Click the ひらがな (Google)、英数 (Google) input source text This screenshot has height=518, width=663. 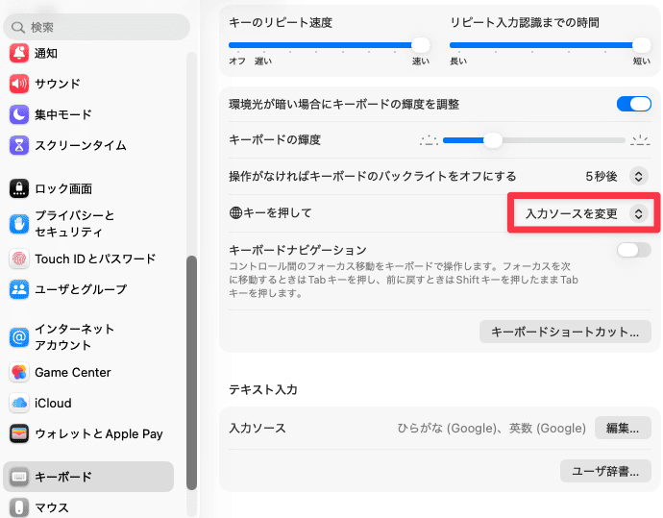[x=491, y=428]
